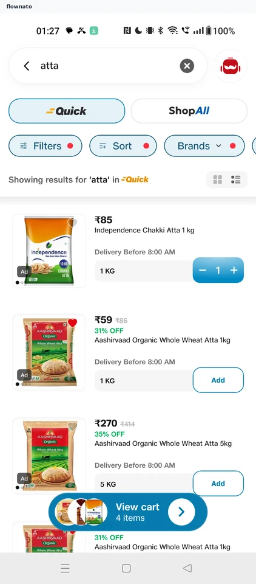Open Independence Chakki Atta product image

click(49, 251)
